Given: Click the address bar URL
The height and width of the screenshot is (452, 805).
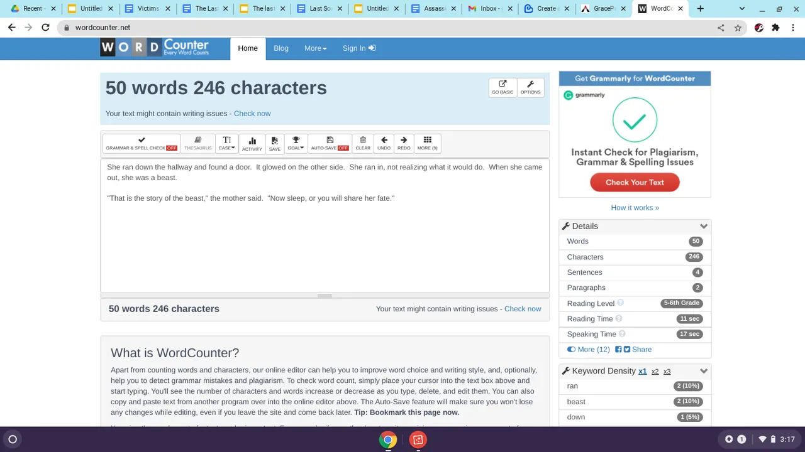Looking at the screenshot, I should (103, 28).
